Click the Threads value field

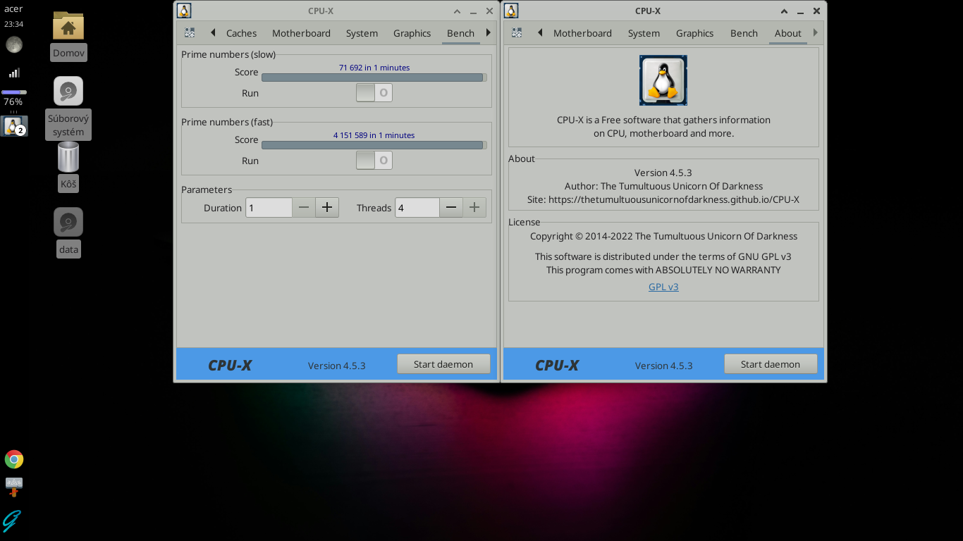[417, 207]
